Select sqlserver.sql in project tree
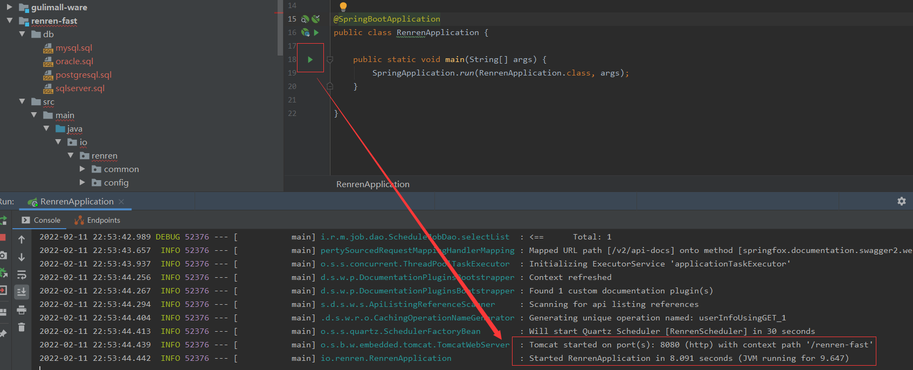This screenshot has height=370, width=913. coord(80,88)
